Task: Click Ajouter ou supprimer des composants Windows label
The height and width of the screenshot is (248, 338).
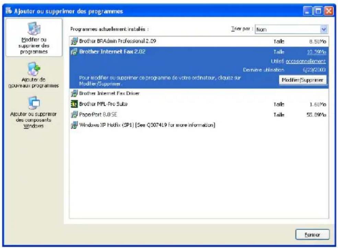Action: pyautogui.click(x=33, y=120)
